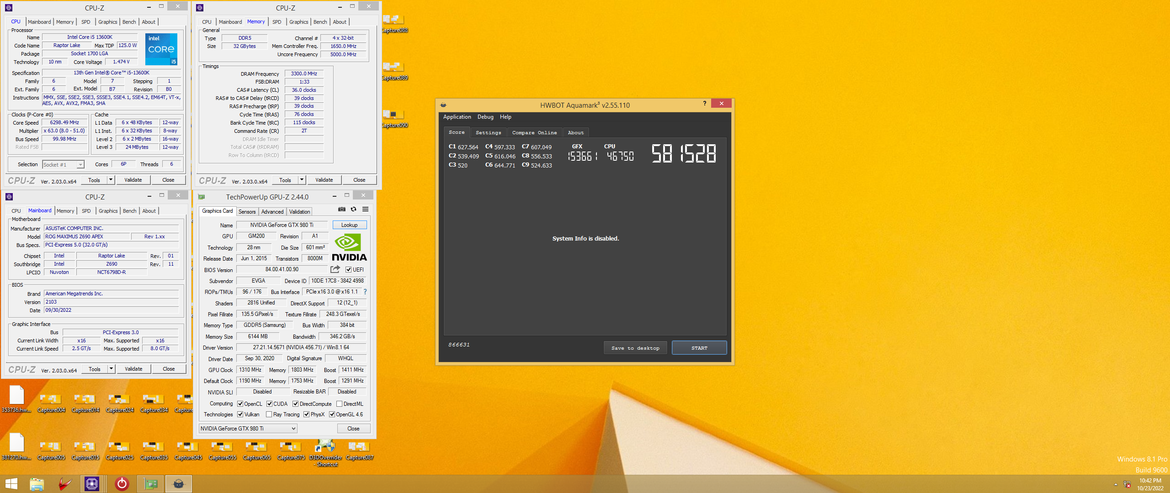Image resolution: width=1170 pixels, height=493 pixels.
Task: Toggle the PhysX checkbox
Action: click(307, 414)
